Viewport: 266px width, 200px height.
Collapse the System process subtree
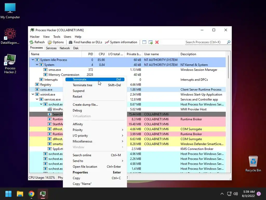point(37,65)
